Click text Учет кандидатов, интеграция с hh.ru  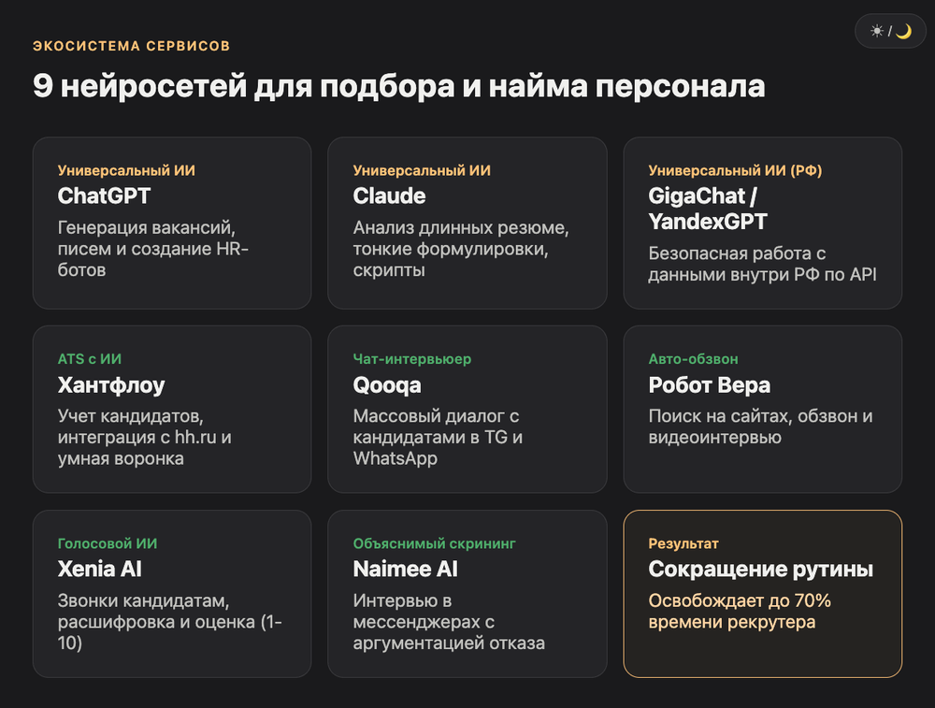coord(144,437)
